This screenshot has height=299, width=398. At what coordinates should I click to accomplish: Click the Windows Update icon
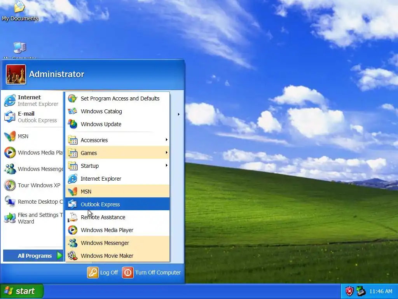73,124
